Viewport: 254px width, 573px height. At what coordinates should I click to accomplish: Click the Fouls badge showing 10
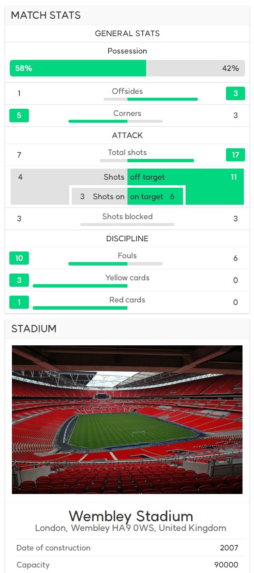19,258
